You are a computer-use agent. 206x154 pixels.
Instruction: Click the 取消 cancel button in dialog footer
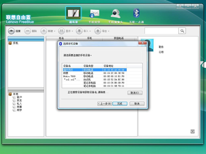tap(137, 103)
